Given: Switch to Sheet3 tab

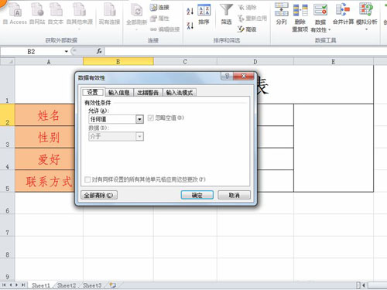Looking at the screenshot, I should 92,285.
